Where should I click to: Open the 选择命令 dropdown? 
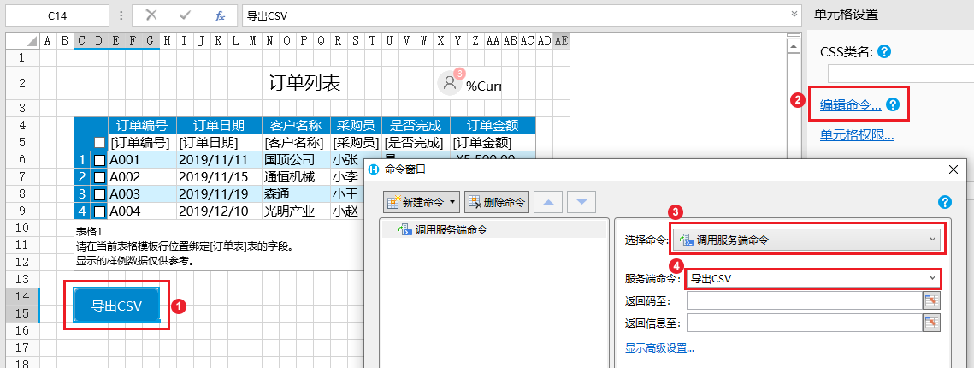pyautogui.click(x=807, y=240)
